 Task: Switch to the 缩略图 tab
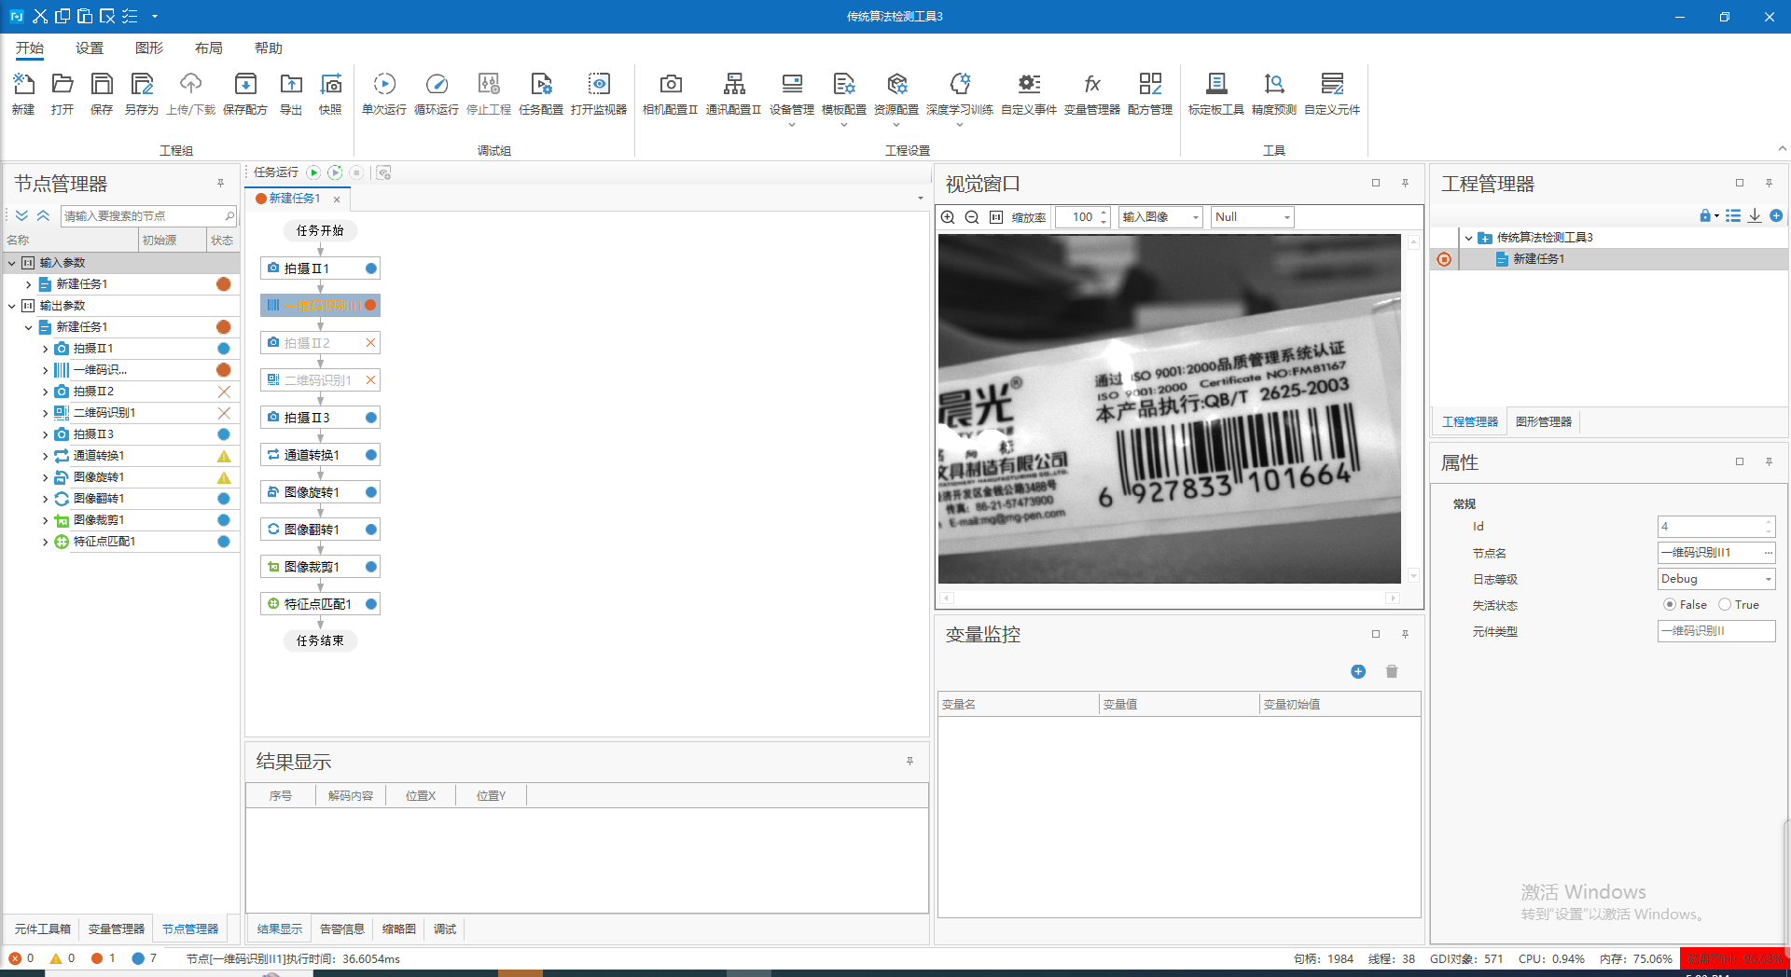pyautogui.click(x=399, y=929)
